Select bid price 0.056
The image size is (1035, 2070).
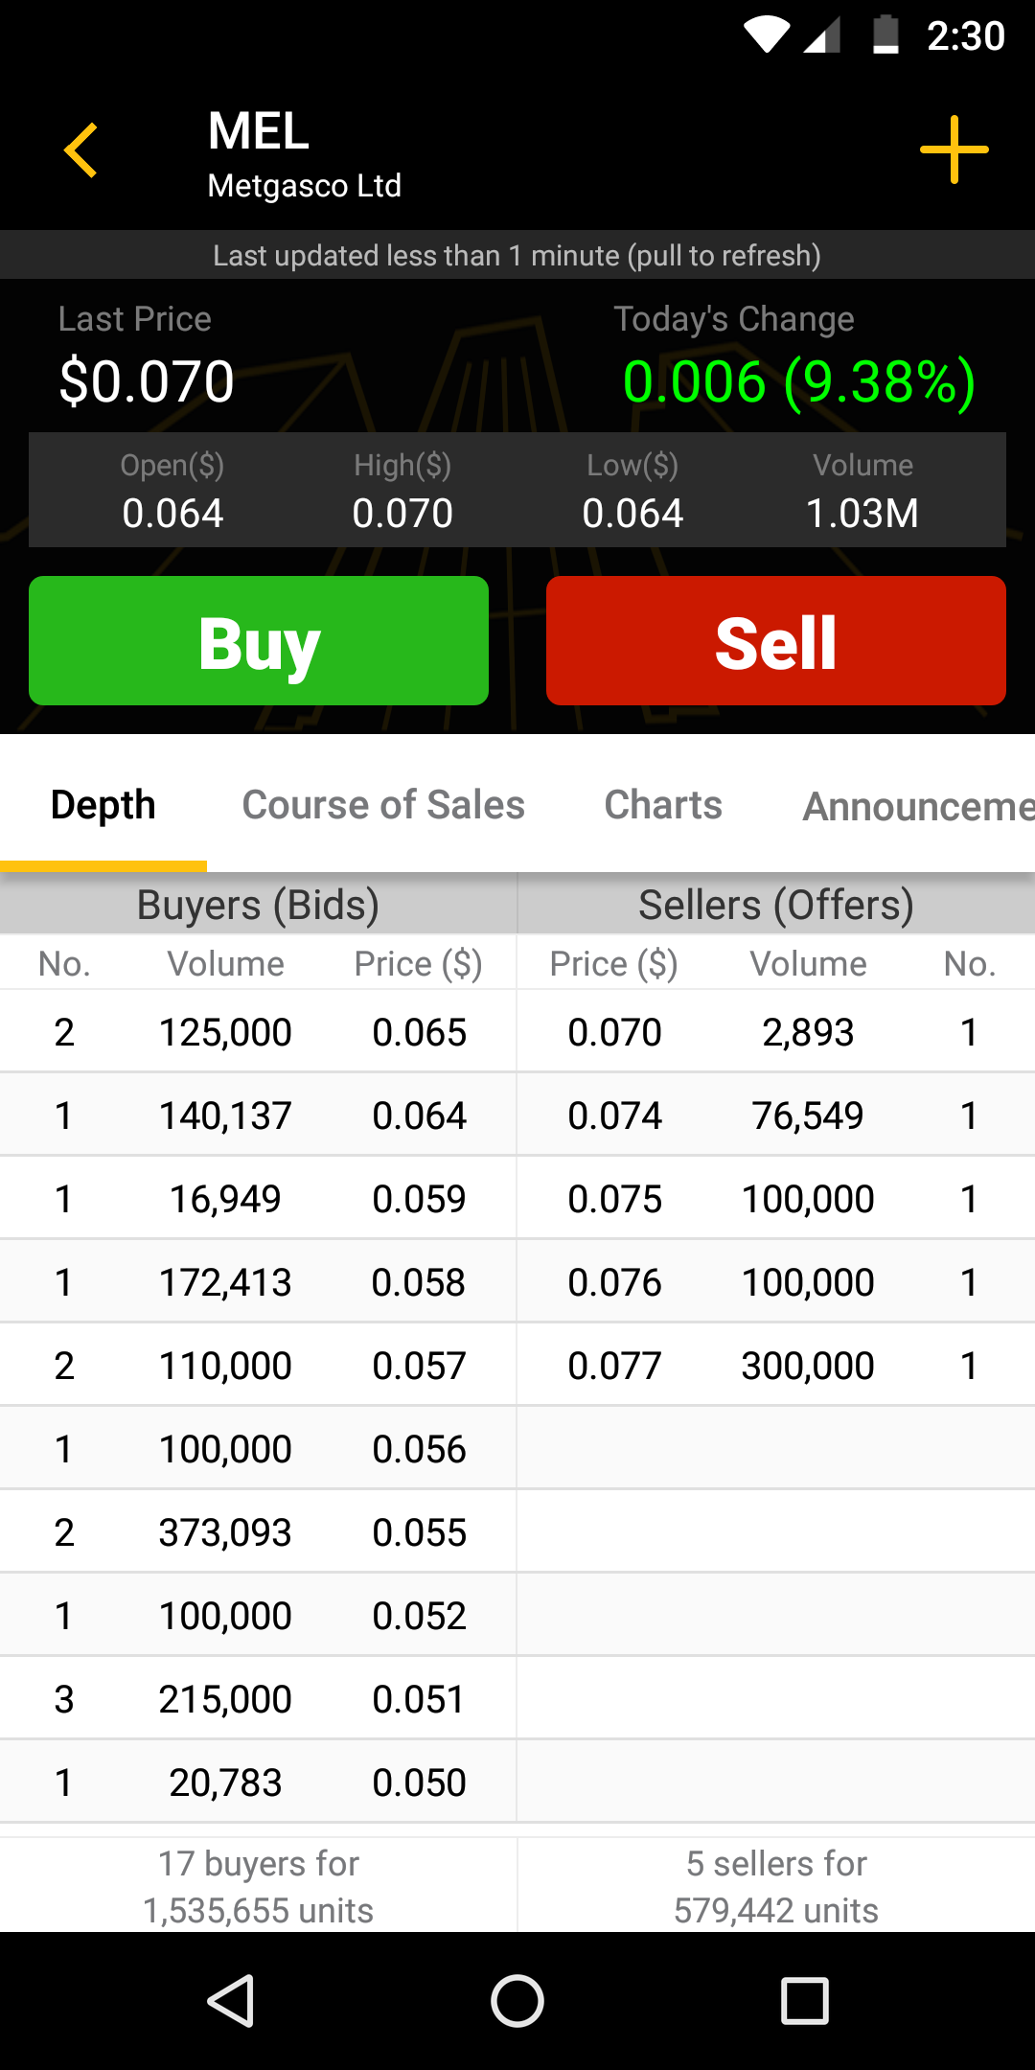[x=420, y=1449]
